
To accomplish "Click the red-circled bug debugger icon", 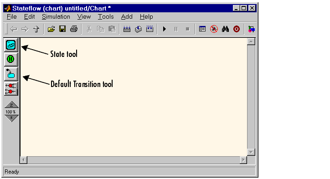I will pos(214,29).
